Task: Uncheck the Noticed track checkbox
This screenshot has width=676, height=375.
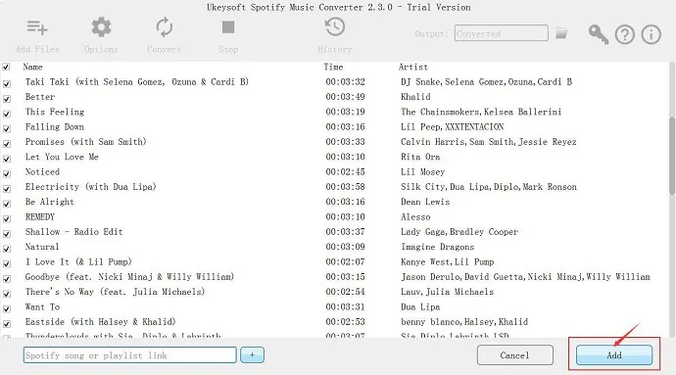Action: tap(7, 173)
